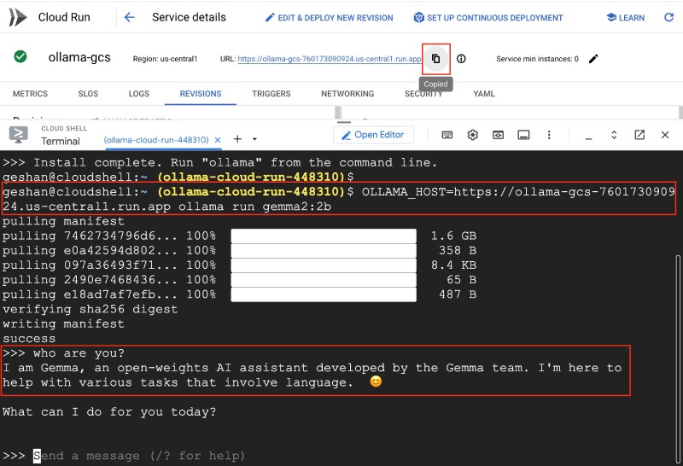This screenshot has height=466, width=683.
Task: Switch to the Logs tab
Action: click(x=139, y=94)
